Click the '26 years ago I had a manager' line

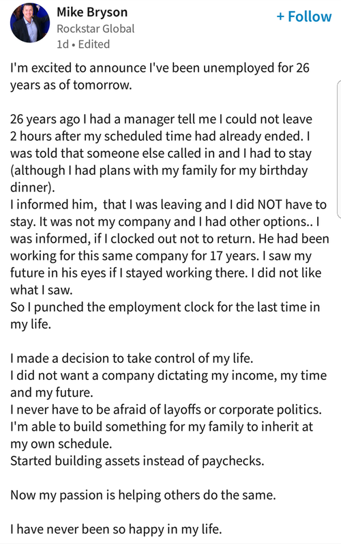pos(161,119)
